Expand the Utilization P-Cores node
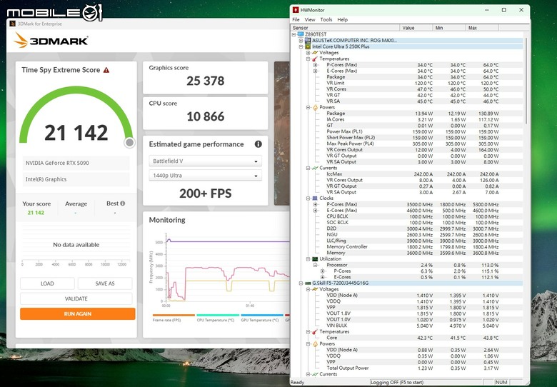 [x=322, y=271]
